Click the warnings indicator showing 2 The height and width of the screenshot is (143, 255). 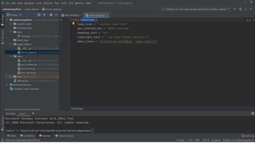click(249, 20)
